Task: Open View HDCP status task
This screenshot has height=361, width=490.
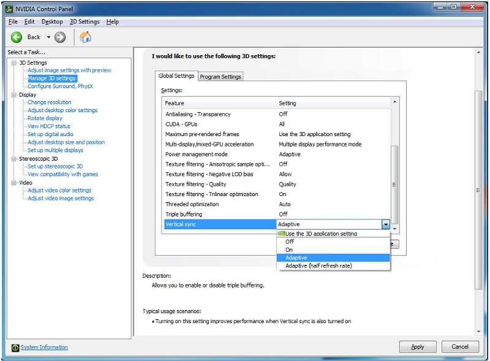Action: (49, 126)
